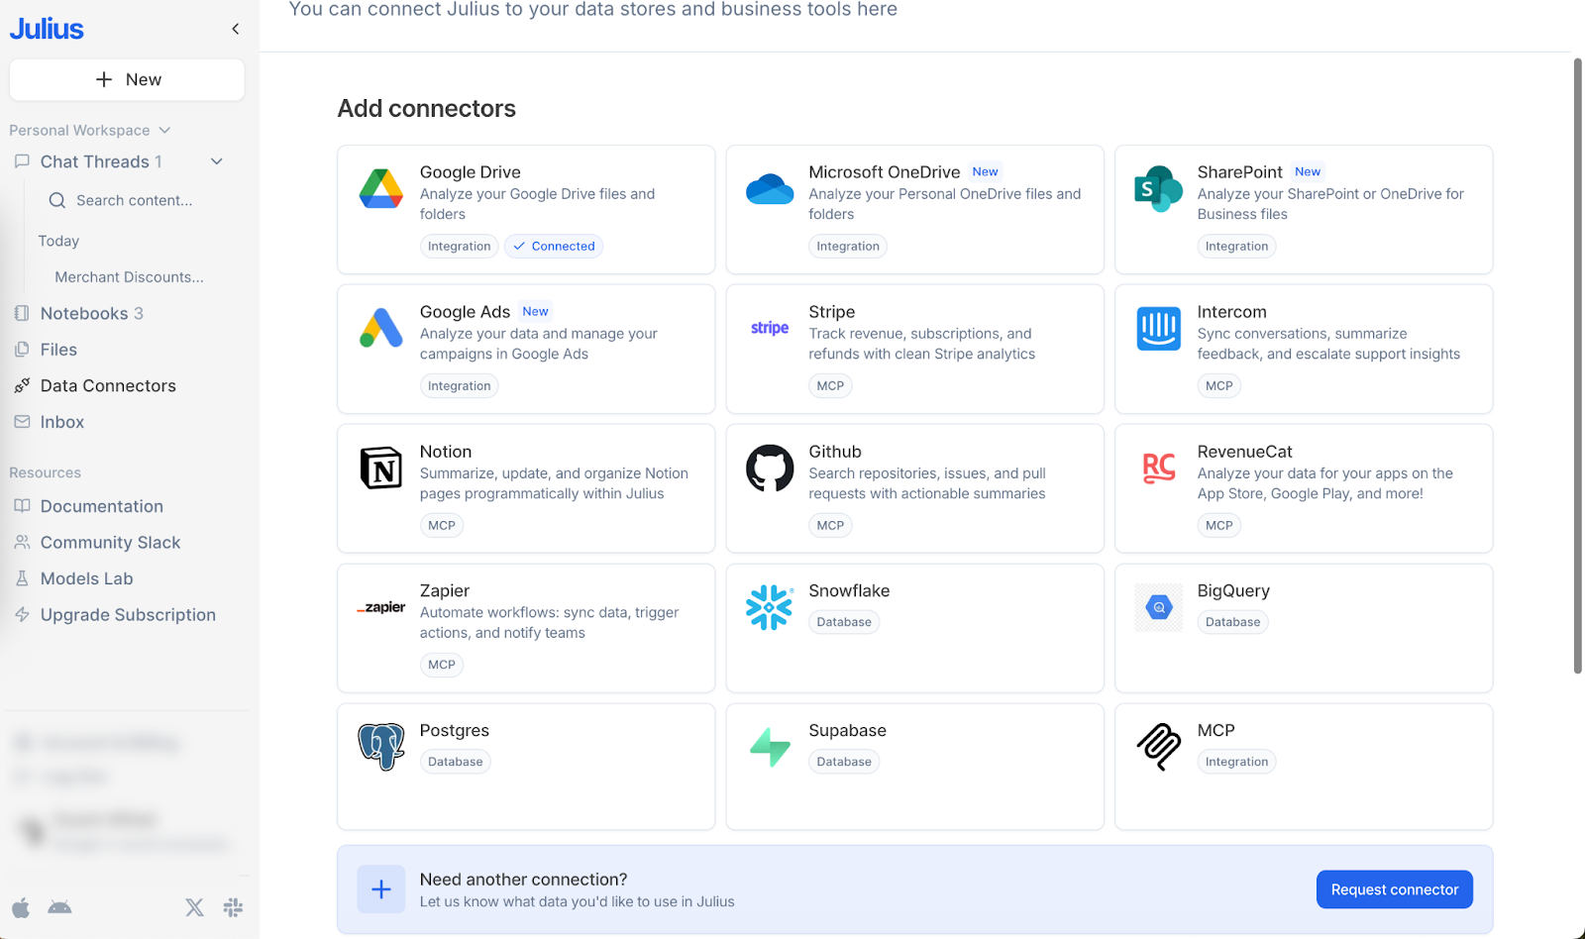
Task: Click the Github card title
Action: point(835,452)
